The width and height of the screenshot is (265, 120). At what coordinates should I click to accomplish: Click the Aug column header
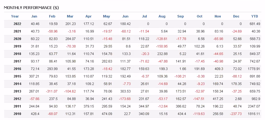click(x=162, y=16)
